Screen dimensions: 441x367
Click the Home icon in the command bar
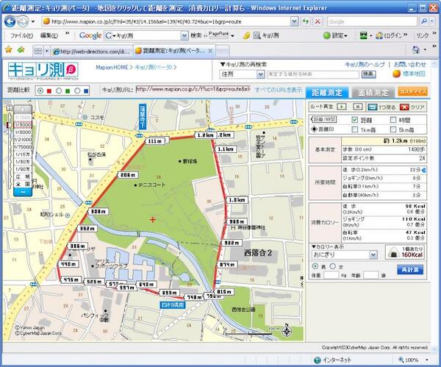click(x=416, y=50)
